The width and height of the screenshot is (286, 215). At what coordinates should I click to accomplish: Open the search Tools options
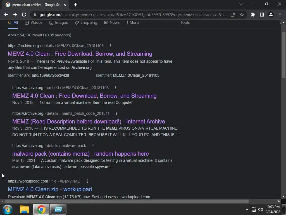185,22
